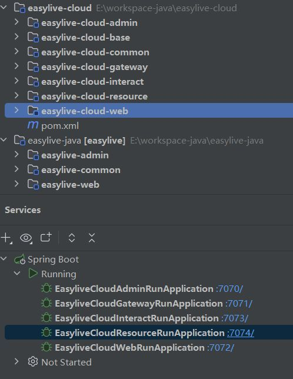Expand the easylive-cloud-resource module chevron
Screen dimensions: 293x379
tap(16, 96)
